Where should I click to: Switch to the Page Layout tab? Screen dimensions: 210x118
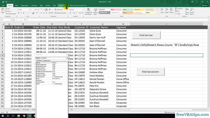pos(25,6)
